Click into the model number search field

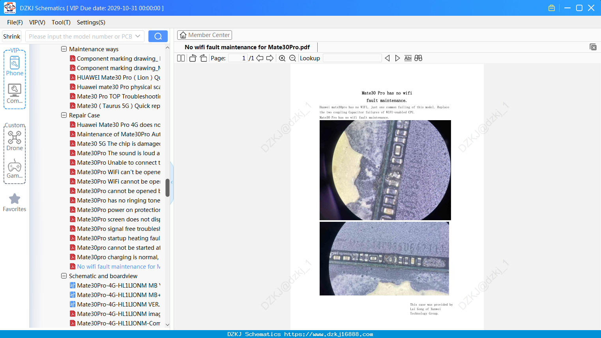click(x=81, y=36)
